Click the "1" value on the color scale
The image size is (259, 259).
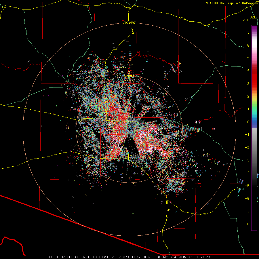(x=248, y=109)
